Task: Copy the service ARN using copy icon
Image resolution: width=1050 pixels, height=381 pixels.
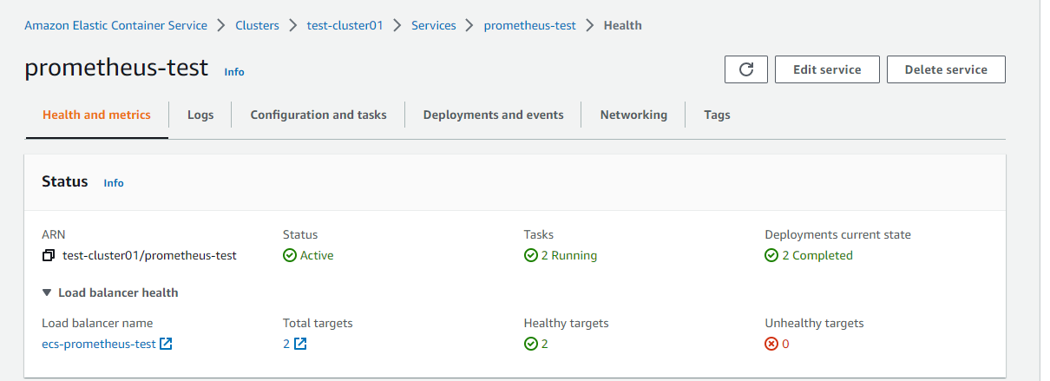Action: click(49, 256)
